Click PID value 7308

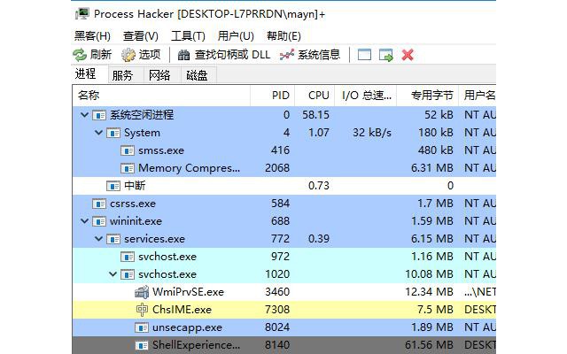277,310
